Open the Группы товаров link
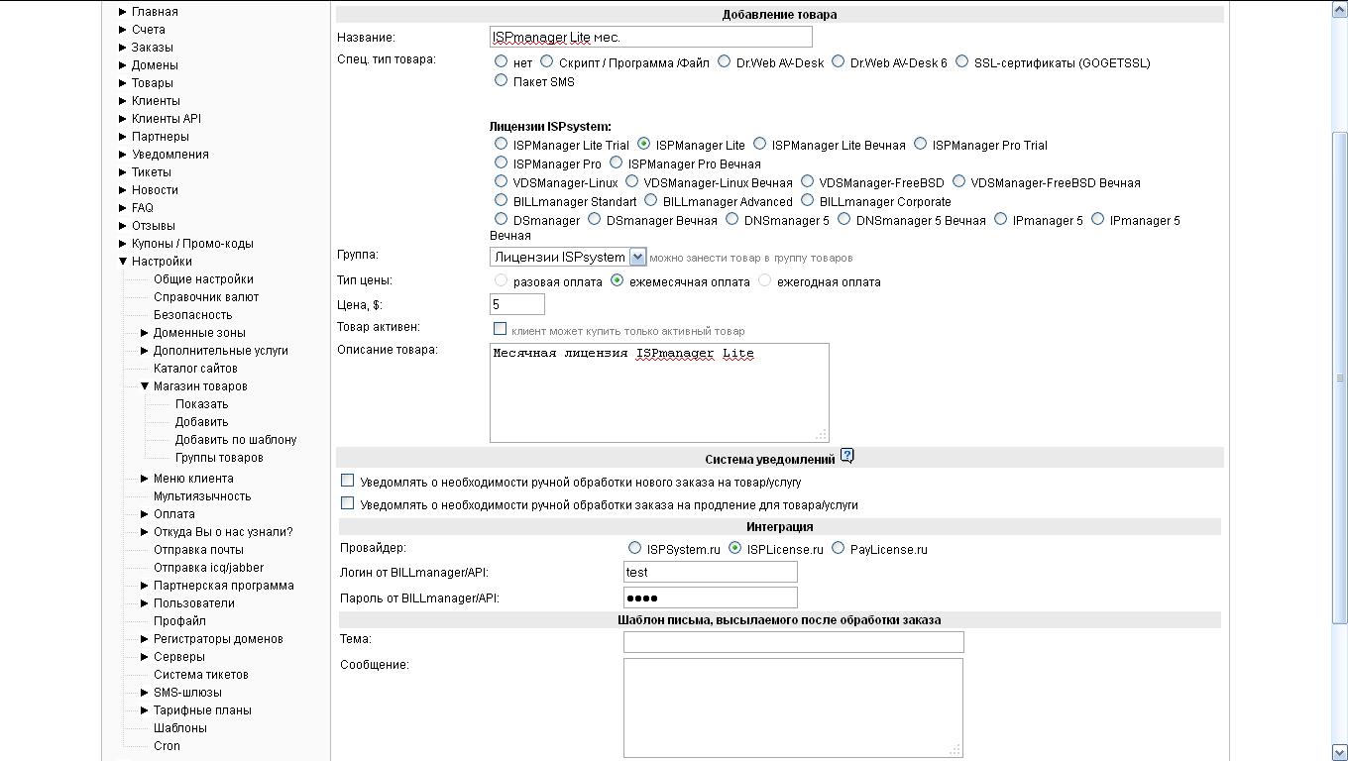 coord(219,458)
